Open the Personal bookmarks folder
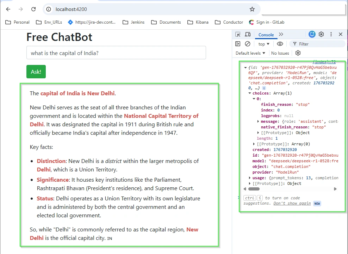 pyautogui.click(x=17, y=22)
